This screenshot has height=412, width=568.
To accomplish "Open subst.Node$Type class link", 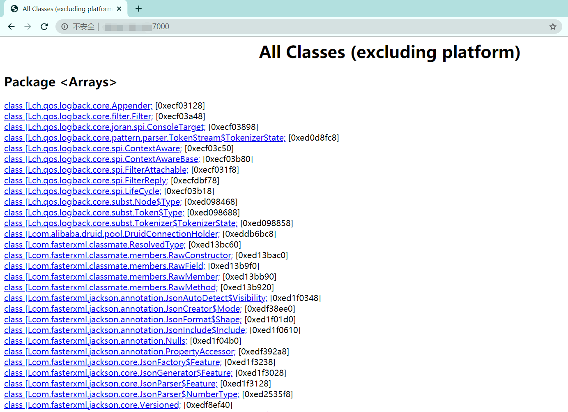I will pos(93,202).
